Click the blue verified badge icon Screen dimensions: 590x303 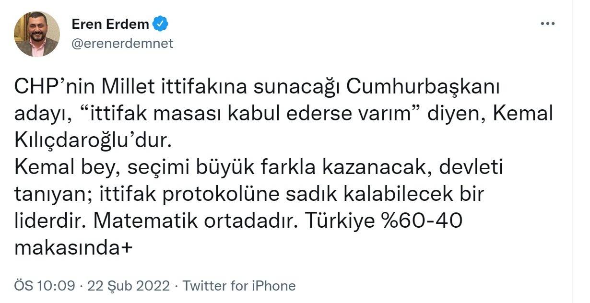(160, 23)
